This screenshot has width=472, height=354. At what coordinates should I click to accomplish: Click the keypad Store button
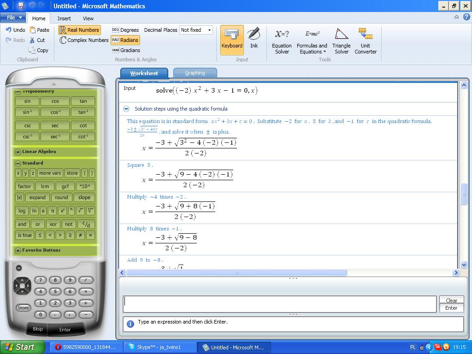23,307
